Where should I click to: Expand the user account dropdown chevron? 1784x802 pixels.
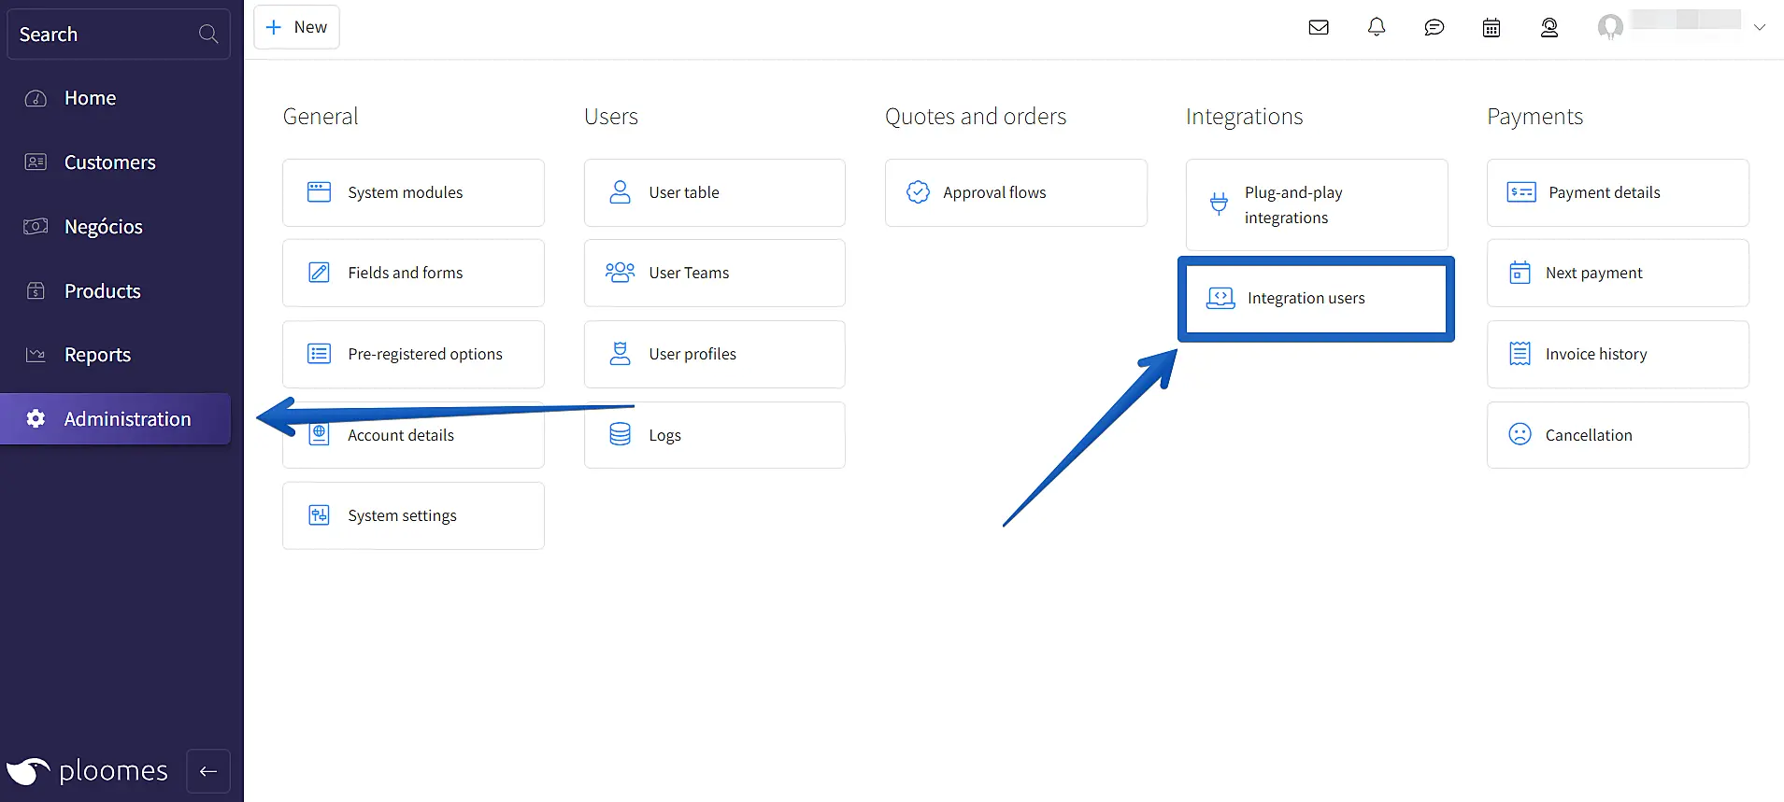point(1760,27)
